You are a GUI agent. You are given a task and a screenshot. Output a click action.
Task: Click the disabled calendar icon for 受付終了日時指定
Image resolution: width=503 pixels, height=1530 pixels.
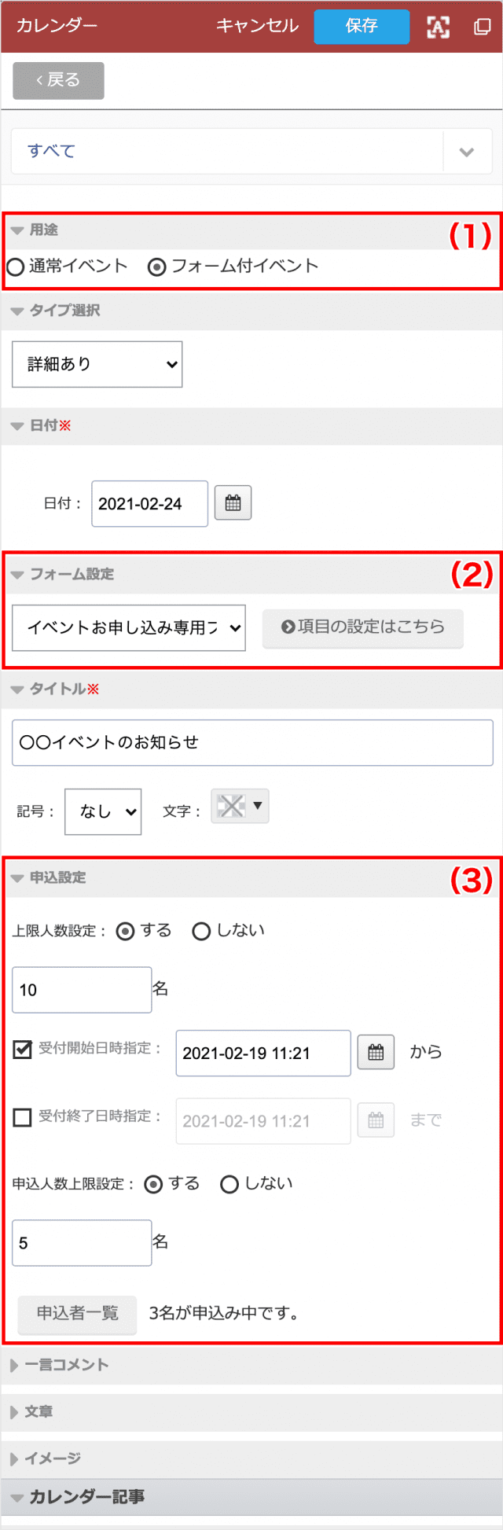376,1120
